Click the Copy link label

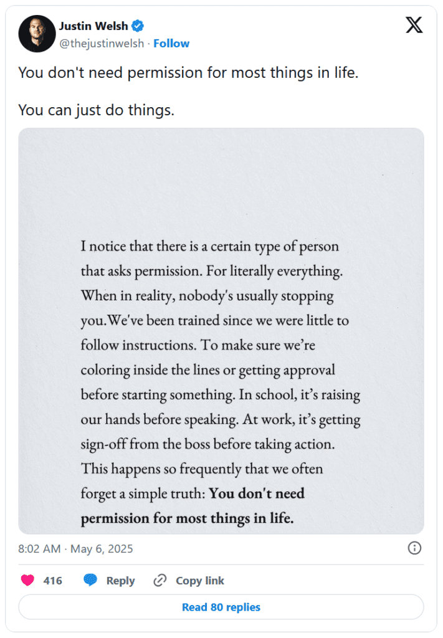tap(200, 581)
